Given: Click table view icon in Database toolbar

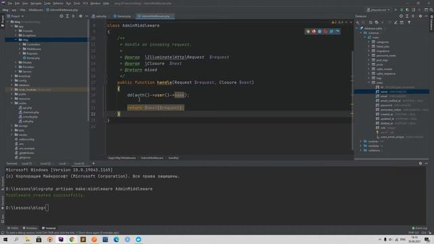Looking at the screenshot, I should pos(401,22).
